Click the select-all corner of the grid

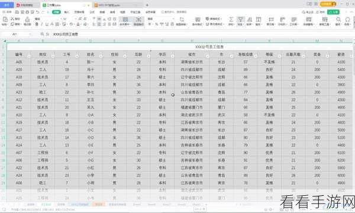click(4, 41)
